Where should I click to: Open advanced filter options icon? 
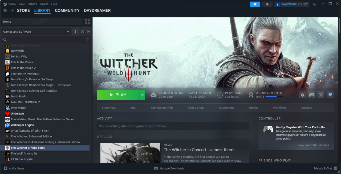coord(87,40)
